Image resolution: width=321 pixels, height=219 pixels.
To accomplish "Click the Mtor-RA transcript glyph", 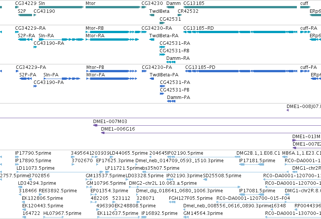I will click(x=112, y=40).
